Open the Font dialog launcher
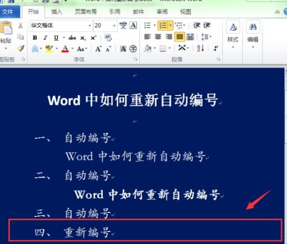The width and height of the screenshot is (287, 244). coord(135,59)
